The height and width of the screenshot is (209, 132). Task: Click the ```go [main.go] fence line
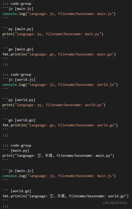18,49
